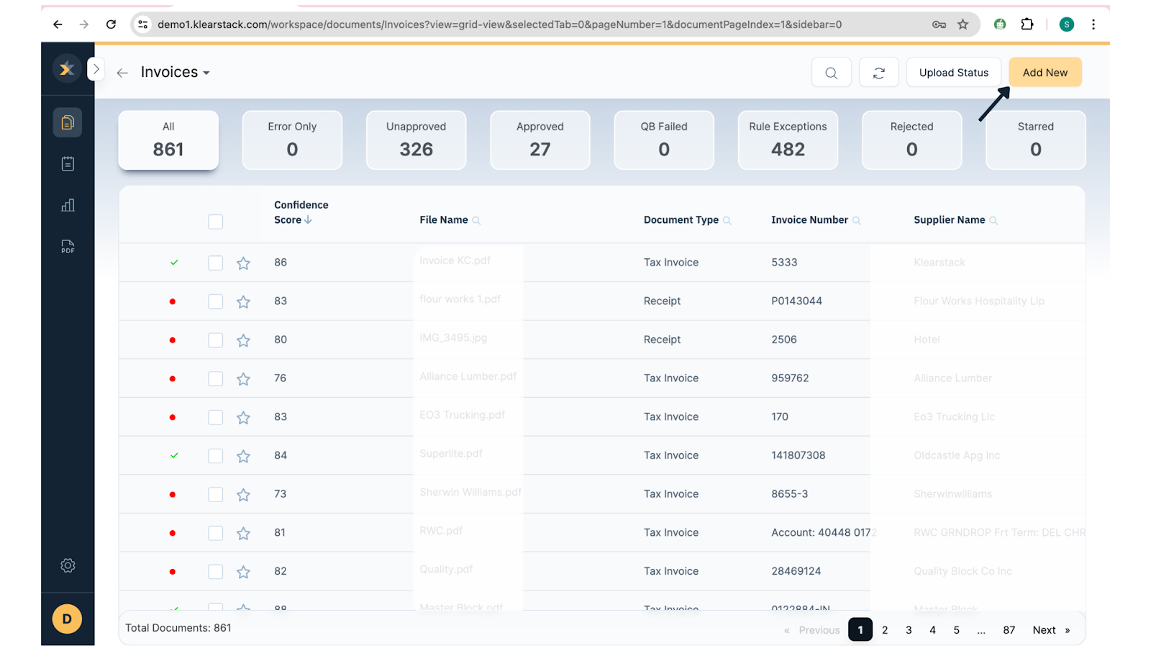The image size is (1151, 651).
Task: Click the search magnifier button
Action: pyautogui.click(x=832, y=73)
